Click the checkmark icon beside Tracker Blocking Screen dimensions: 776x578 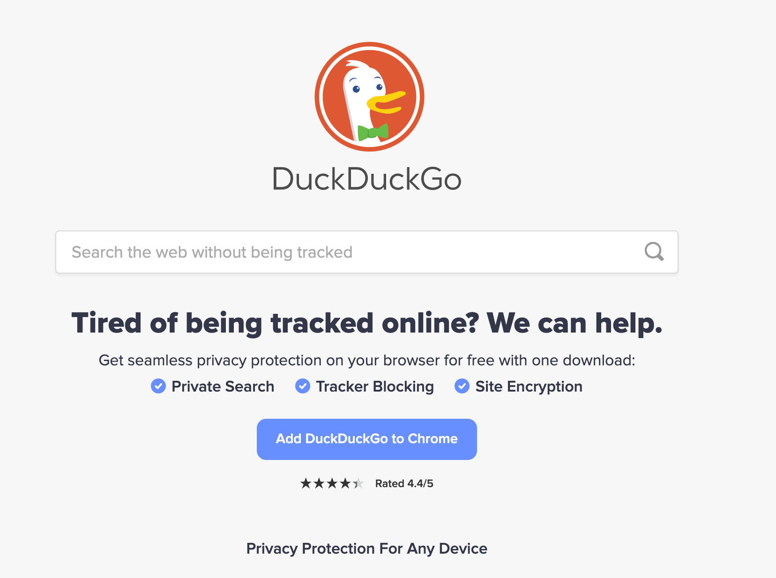pos(303,386)
